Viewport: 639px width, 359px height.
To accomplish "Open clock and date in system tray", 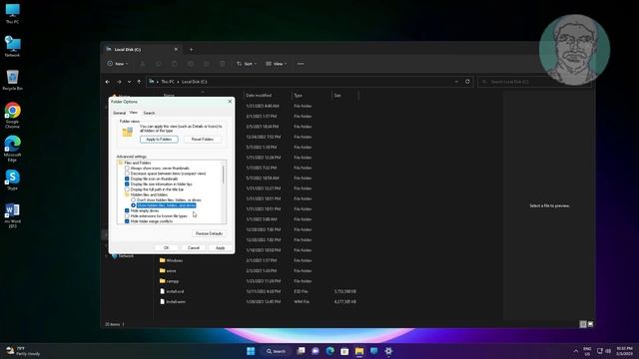I will 624,351.
